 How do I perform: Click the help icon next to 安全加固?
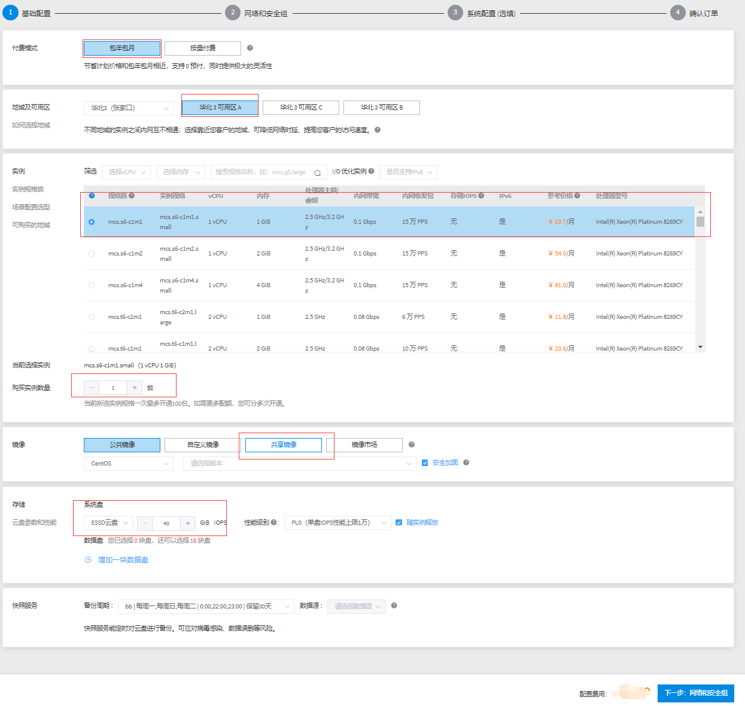466,462
